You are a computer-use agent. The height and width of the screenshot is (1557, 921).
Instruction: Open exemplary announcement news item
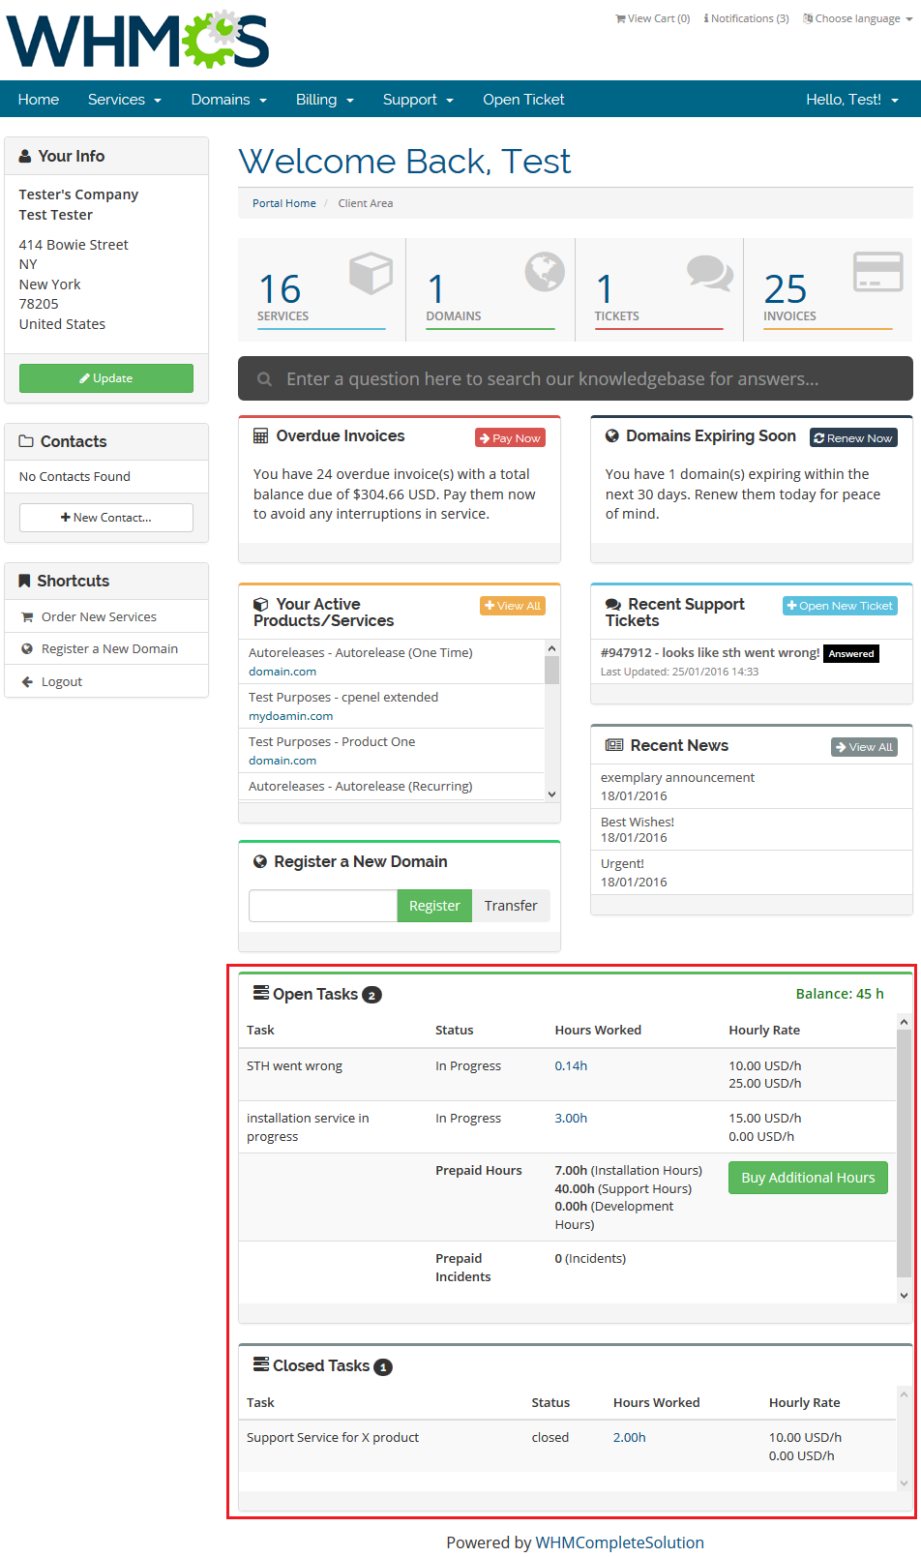click(677, 778)
